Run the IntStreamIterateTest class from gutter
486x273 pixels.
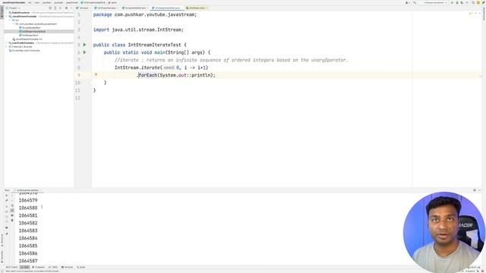tap(84, 45)
